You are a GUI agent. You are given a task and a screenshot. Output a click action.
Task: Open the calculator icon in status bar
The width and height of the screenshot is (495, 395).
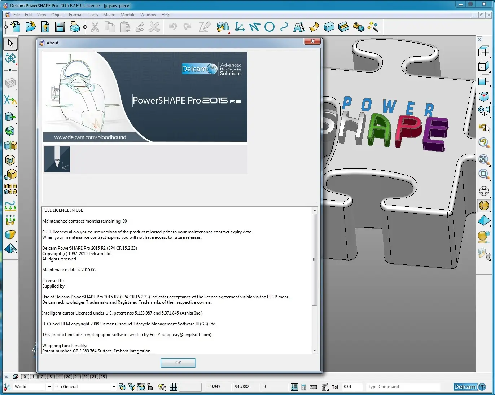click(304, 387)
